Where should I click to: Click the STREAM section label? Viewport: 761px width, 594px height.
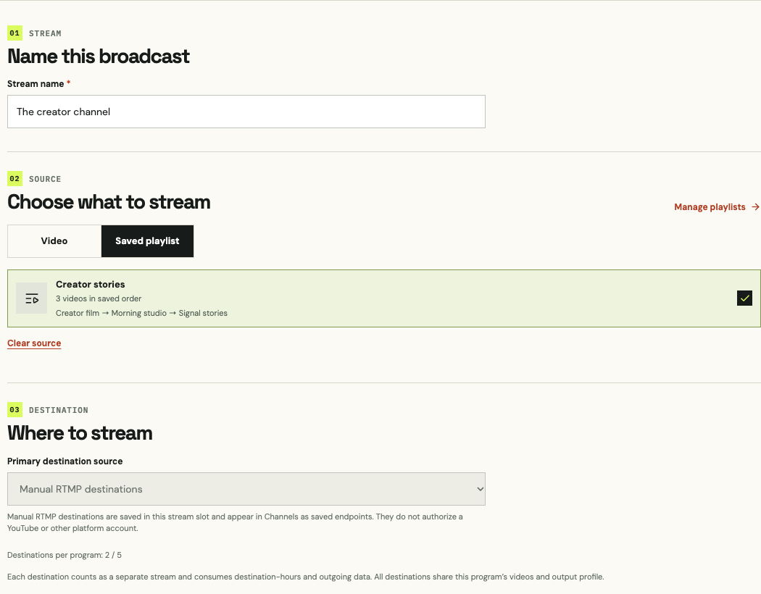[45, 33]
